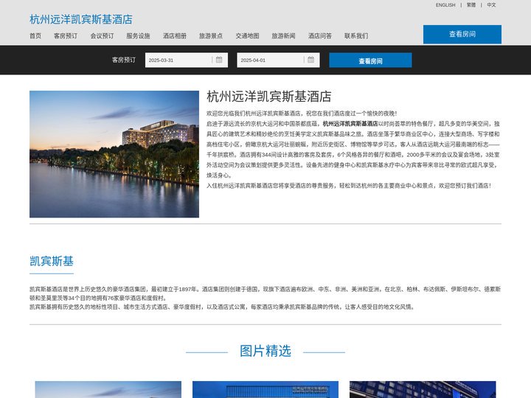
Task: Click the large 查看房间 button in header
Action: pos(462,34)
